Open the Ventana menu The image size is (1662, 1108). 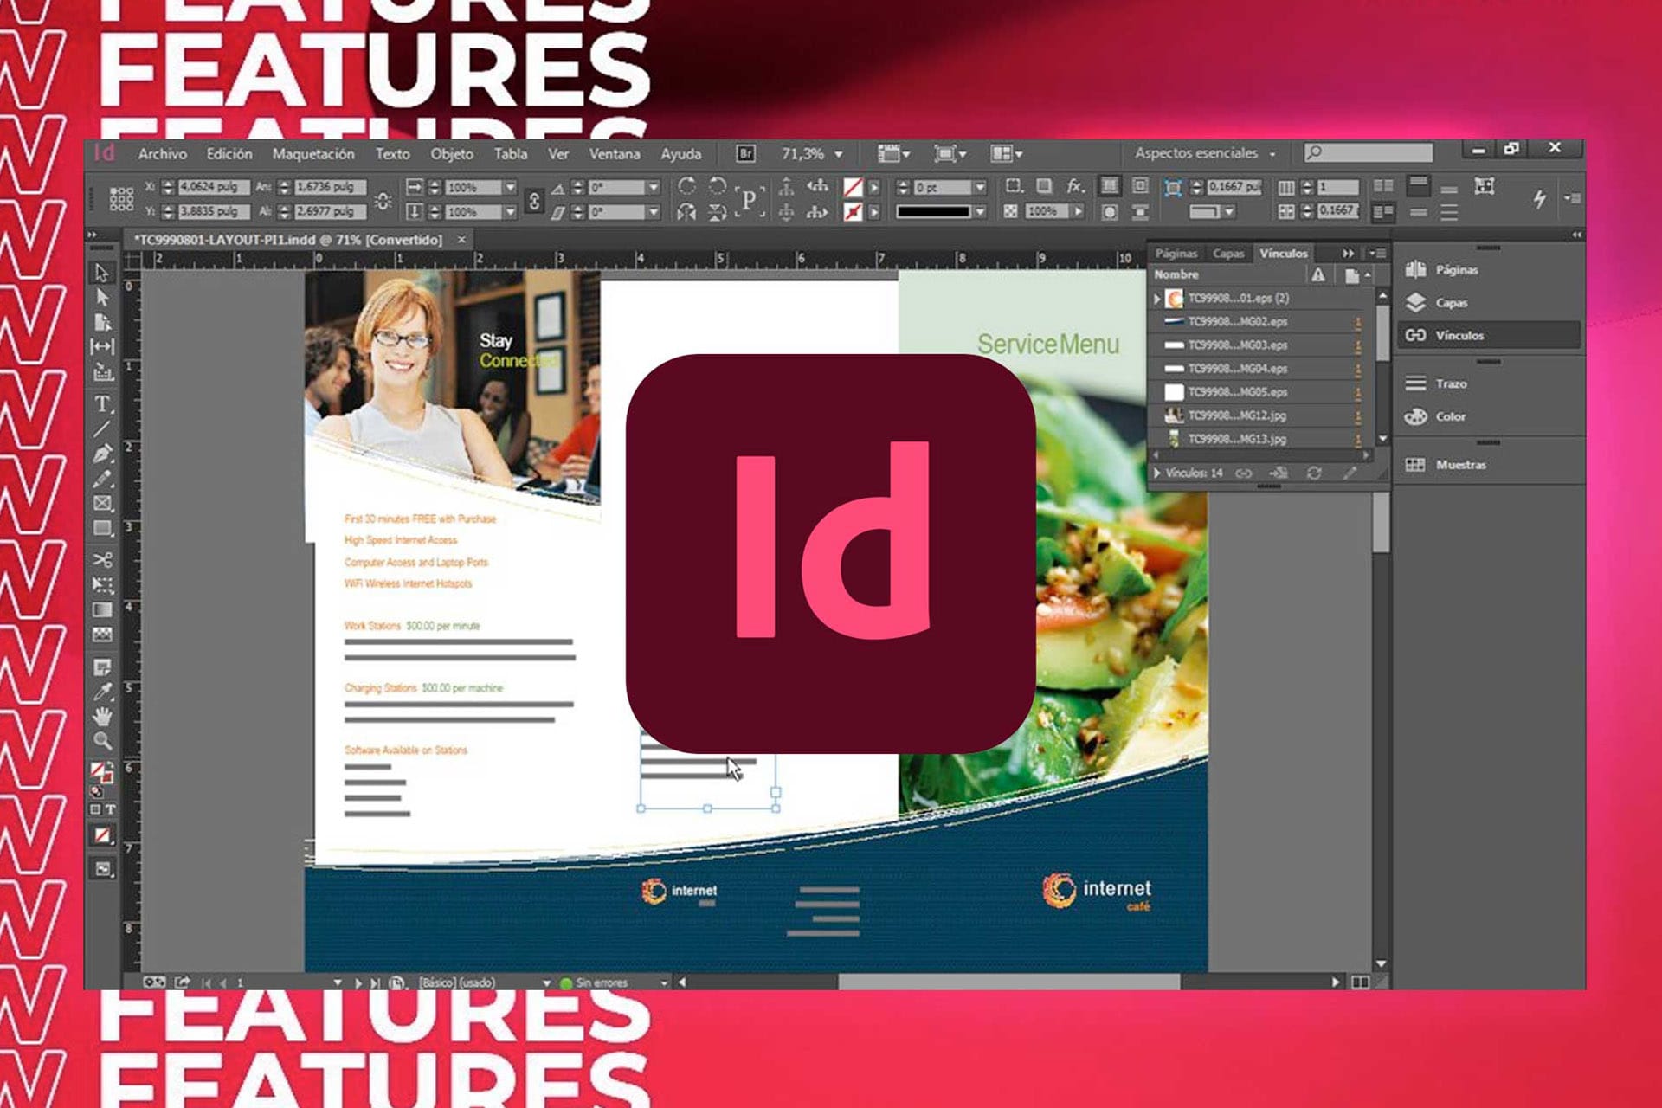coord(615,153)
